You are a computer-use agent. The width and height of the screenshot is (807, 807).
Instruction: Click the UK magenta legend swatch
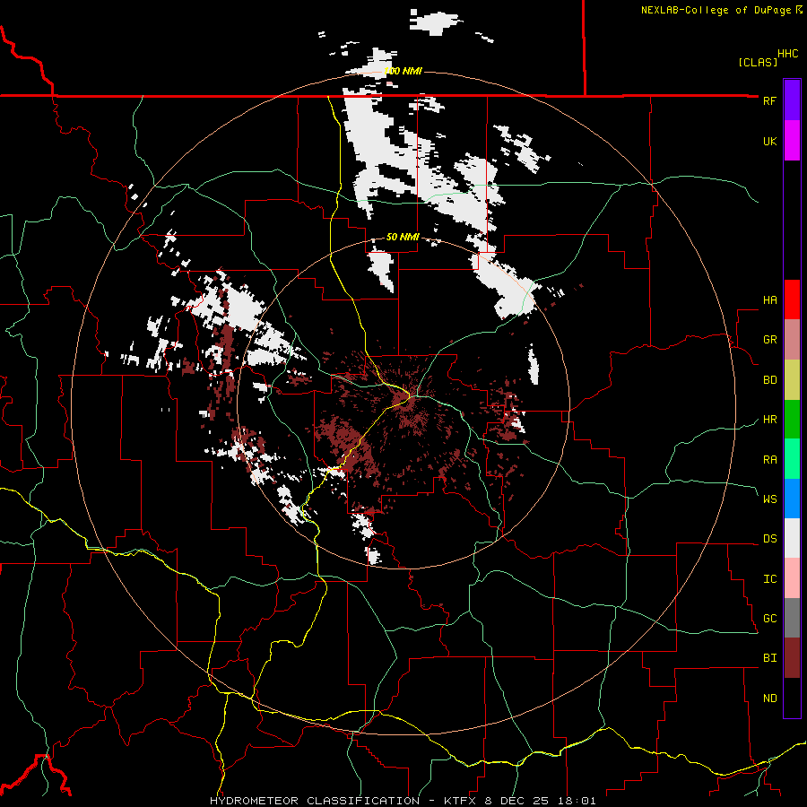[x=792, y=141]
